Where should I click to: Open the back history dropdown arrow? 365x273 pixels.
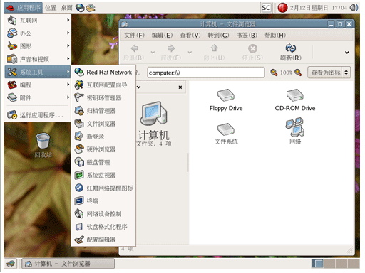[x=153, y=53]
